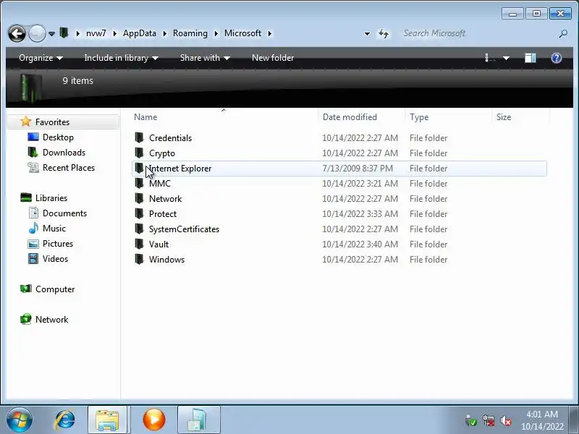
Task: Sort by the Name column header
Action: (145, 117)
